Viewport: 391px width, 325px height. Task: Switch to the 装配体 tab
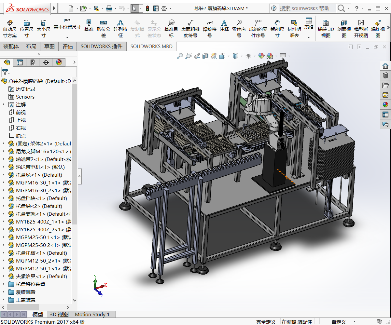pos(11,47)
